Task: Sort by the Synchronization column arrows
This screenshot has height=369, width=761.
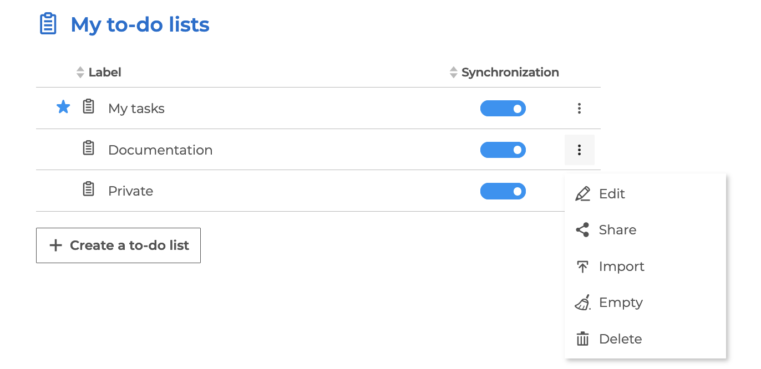Action: (454, 73)
